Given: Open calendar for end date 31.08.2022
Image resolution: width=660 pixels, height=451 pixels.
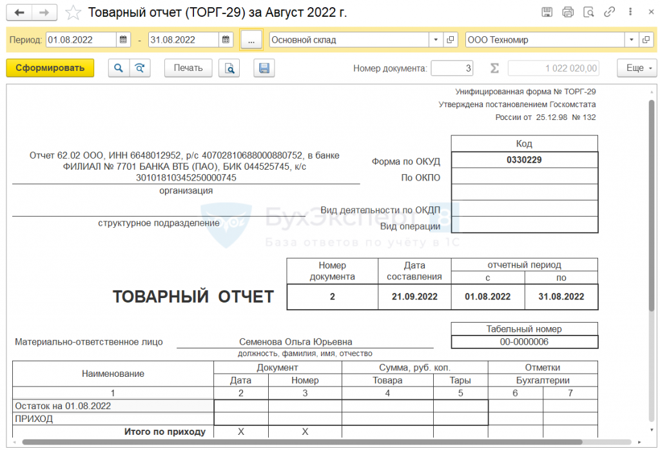Looking at the screenshot, I should click(x=226, y=39).
